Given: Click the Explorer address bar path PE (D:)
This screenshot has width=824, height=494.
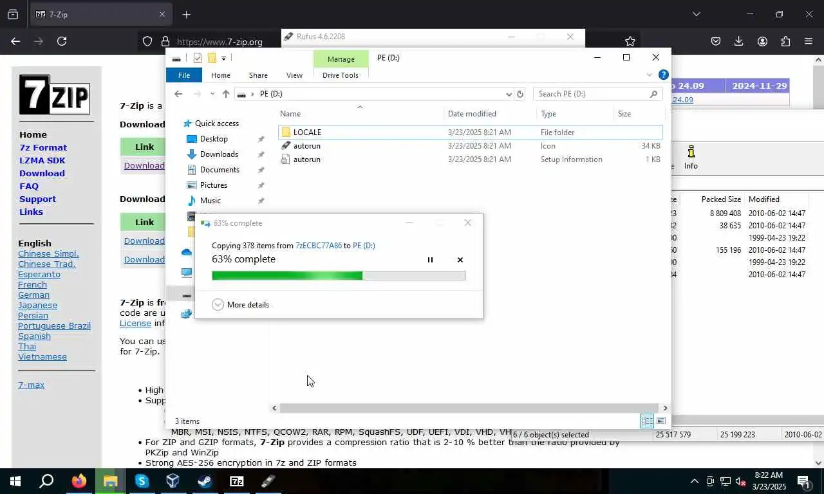Looking at the screenshot, I should click(x=271, y=94).
